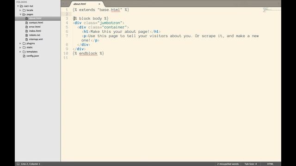Click the word "container" in the code
296x166 pixels.
(x=114, y=27)
